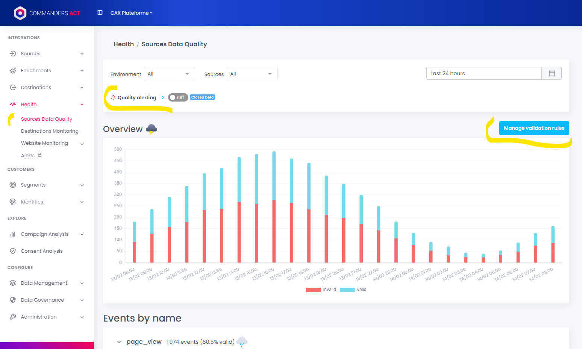Open Destinations Monitoring in the Health menu

[50, 131]
